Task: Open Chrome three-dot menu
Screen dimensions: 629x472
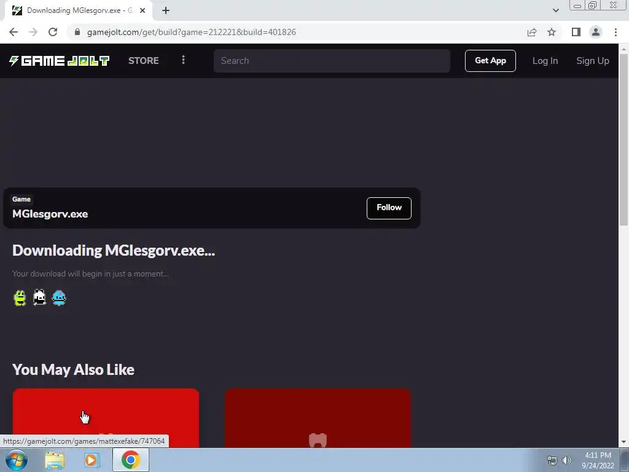Action: click(x=615, y=32)
